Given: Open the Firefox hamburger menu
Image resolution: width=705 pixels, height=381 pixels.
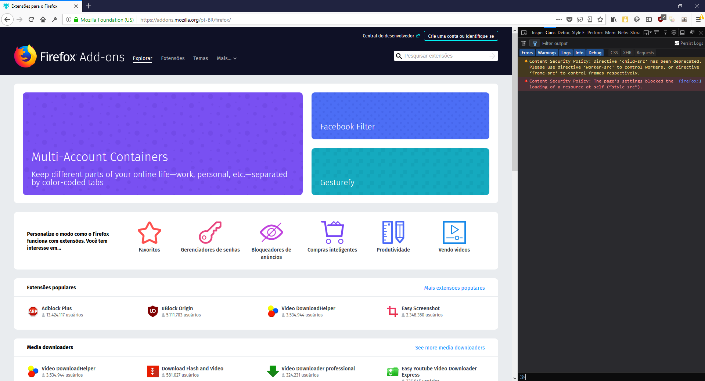Looking at the screenshot, I should click(699, 19).
